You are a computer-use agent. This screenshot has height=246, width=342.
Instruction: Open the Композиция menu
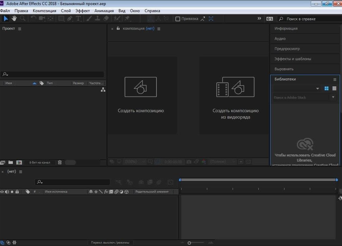tap(44, 11)
